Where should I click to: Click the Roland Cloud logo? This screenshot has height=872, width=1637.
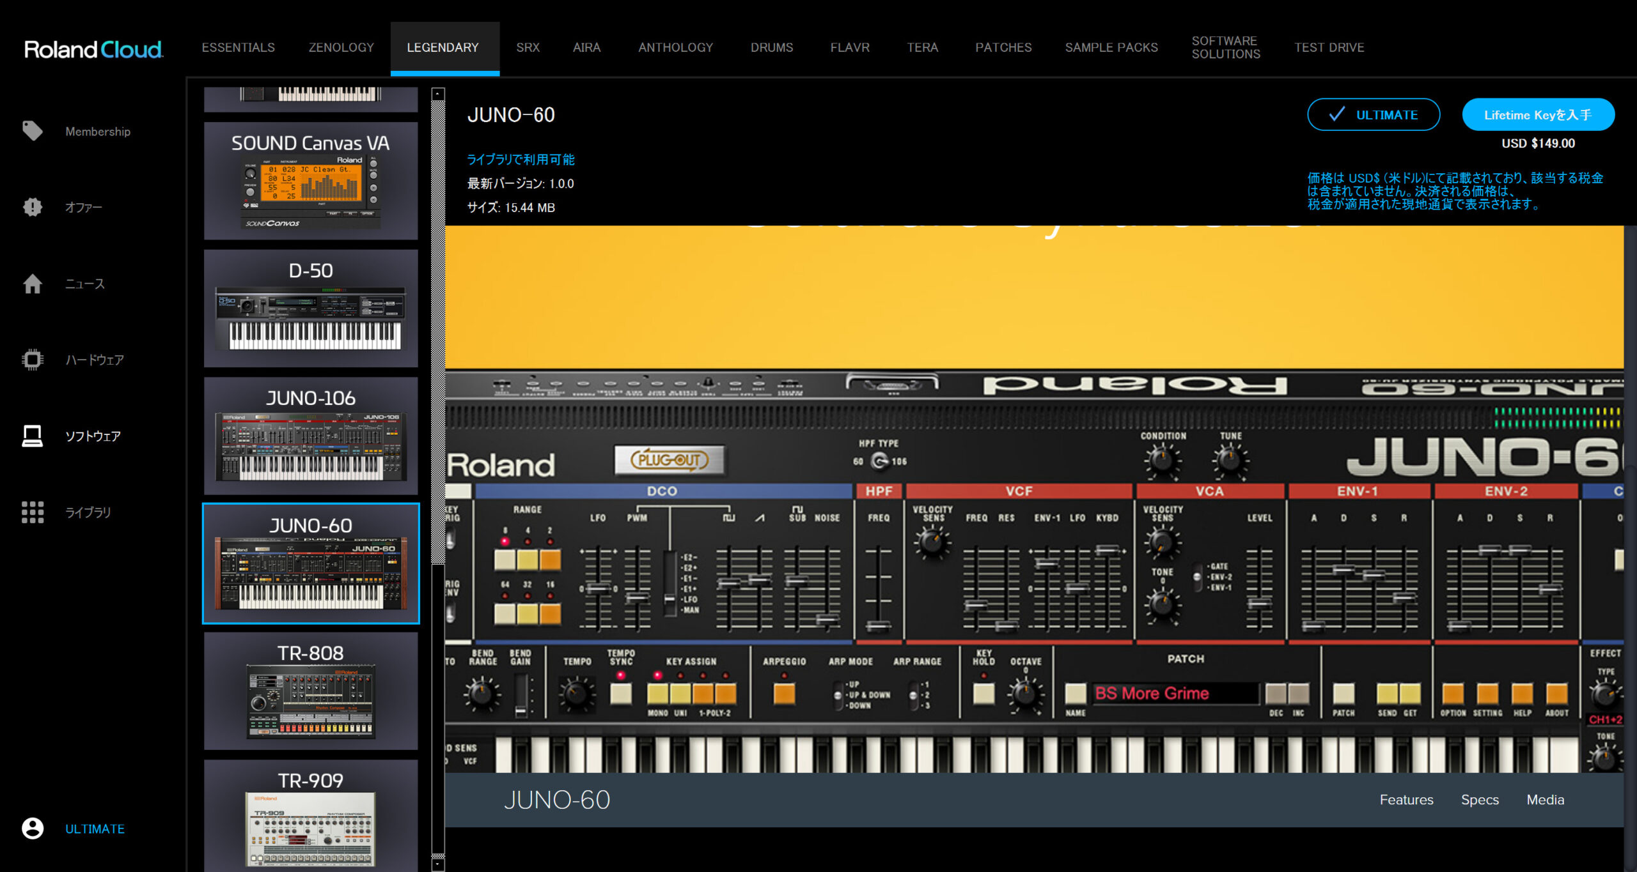[x=93, y=49]
